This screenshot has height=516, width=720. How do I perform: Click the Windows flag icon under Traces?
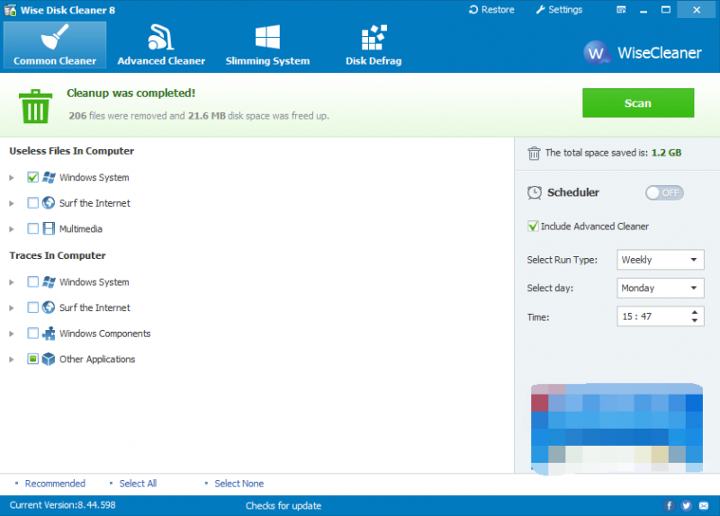(x=49, y=281)
